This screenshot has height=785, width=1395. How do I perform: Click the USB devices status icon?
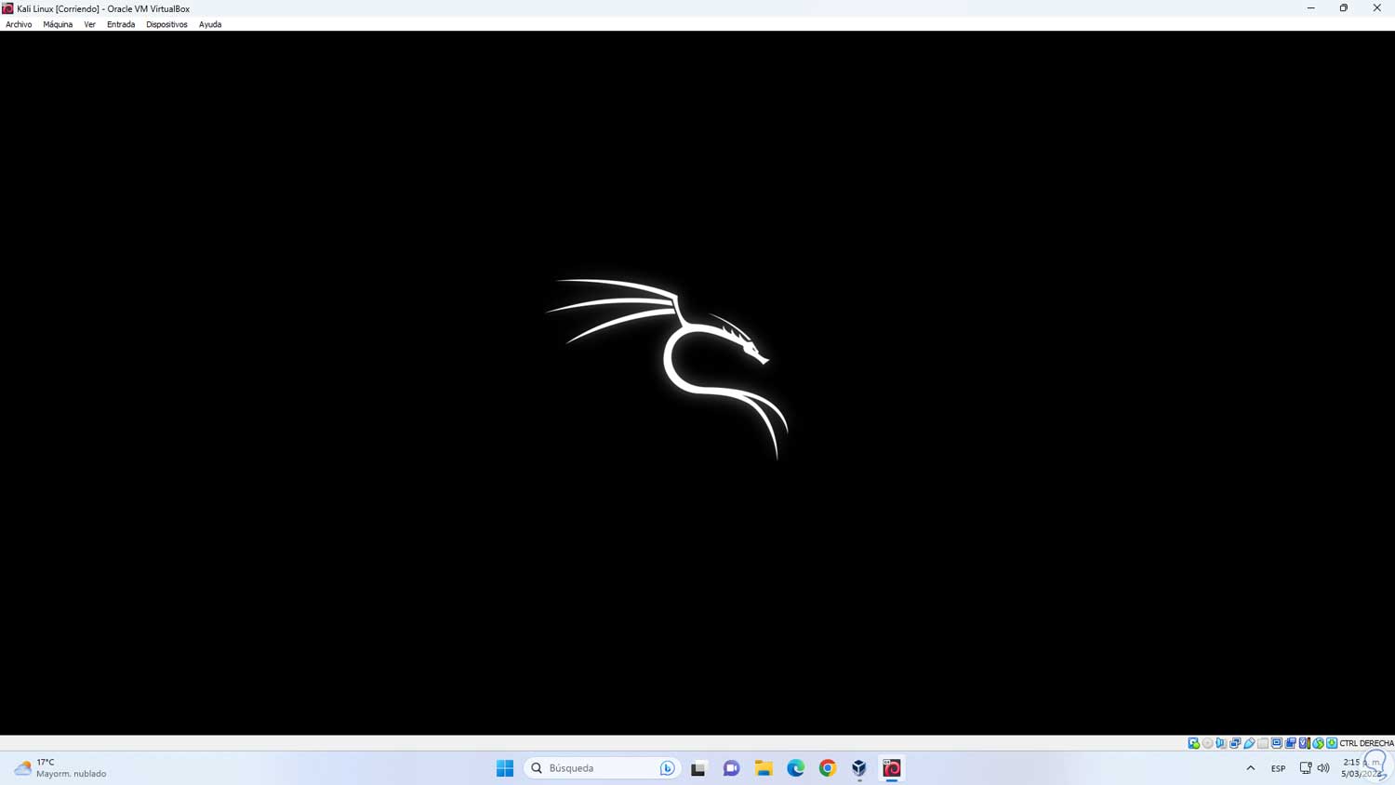click(1250, 743)
